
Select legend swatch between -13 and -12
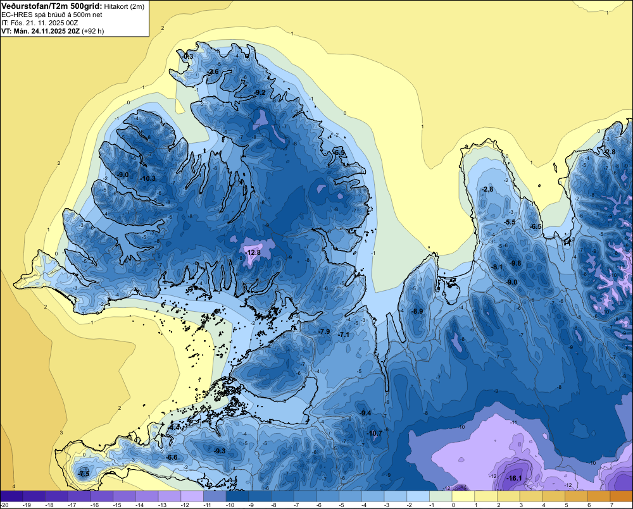tap(170, 496)
